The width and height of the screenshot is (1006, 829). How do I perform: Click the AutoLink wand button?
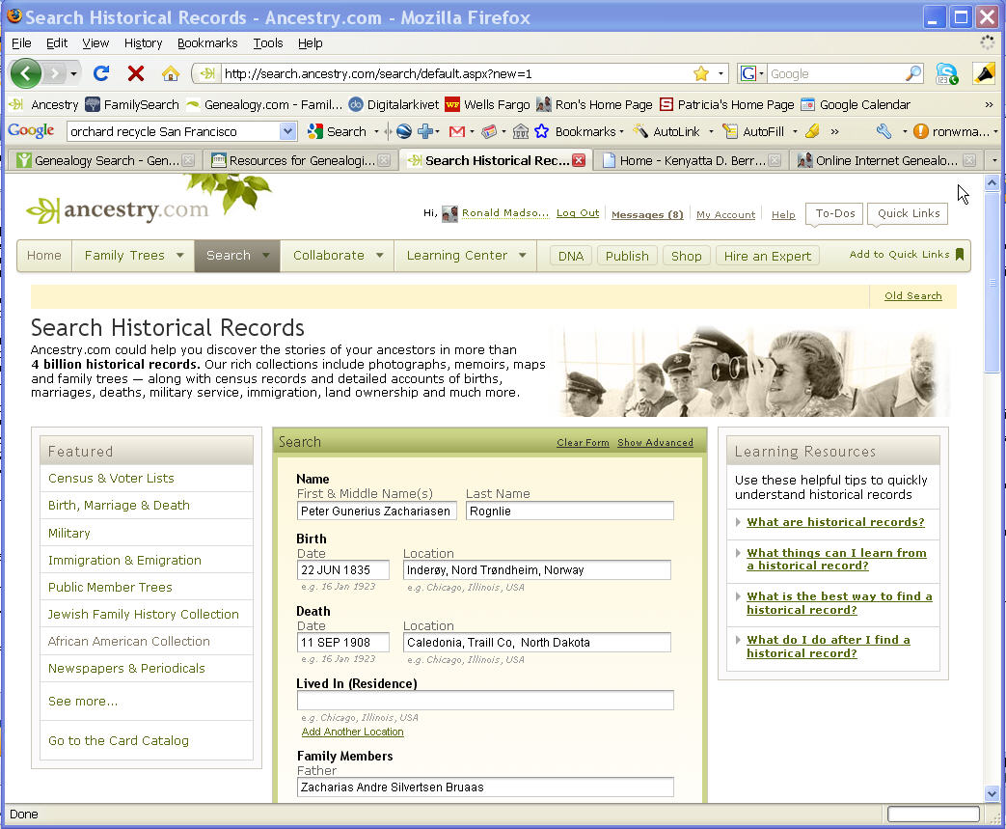666,131
